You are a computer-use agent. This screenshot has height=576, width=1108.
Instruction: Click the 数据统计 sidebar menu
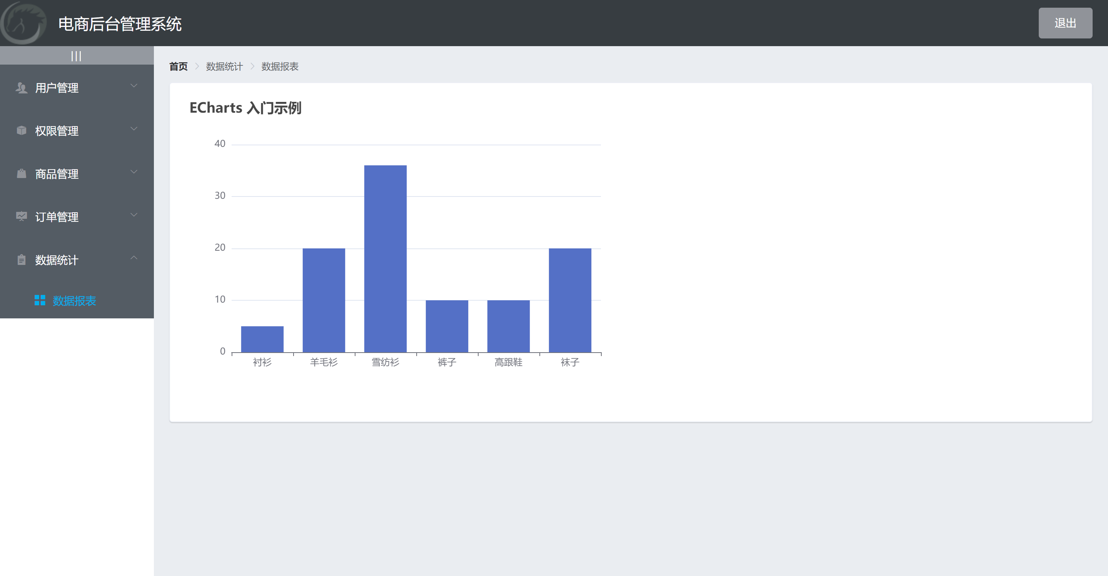77,260
